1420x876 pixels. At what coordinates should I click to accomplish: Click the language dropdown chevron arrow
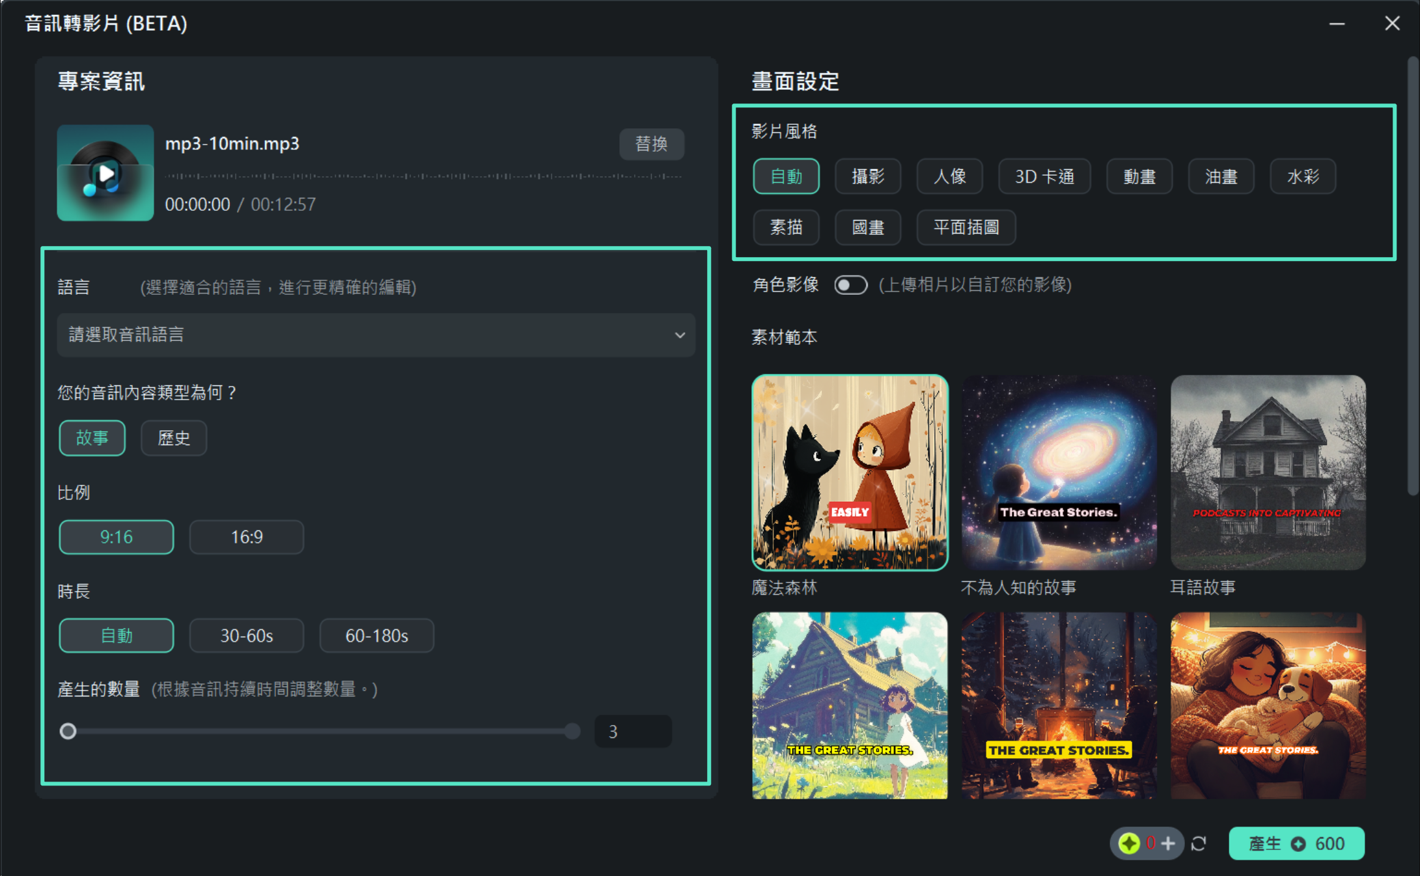[680, 335]
